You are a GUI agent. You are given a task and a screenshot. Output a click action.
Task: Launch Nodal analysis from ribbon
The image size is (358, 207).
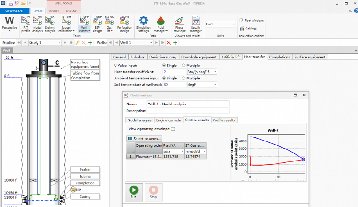click(x=37, y=24)
